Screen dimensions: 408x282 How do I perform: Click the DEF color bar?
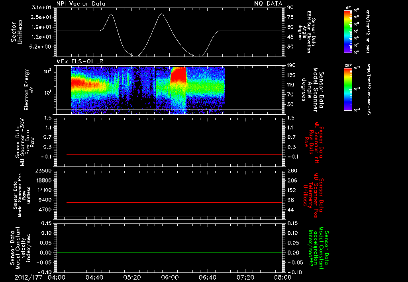348,89
